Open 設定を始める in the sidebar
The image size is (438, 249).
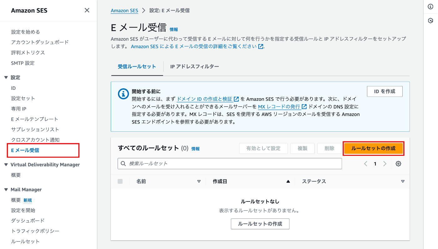click(26, 32)
